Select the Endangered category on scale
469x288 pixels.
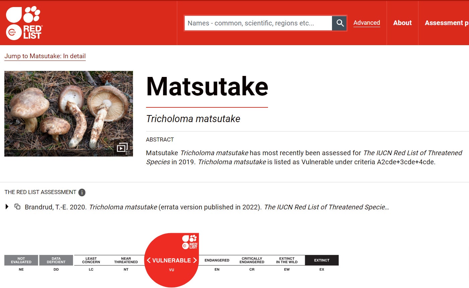[217, 260]
